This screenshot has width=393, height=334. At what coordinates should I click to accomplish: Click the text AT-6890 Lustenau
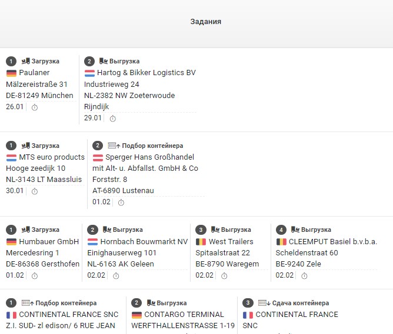123,191
